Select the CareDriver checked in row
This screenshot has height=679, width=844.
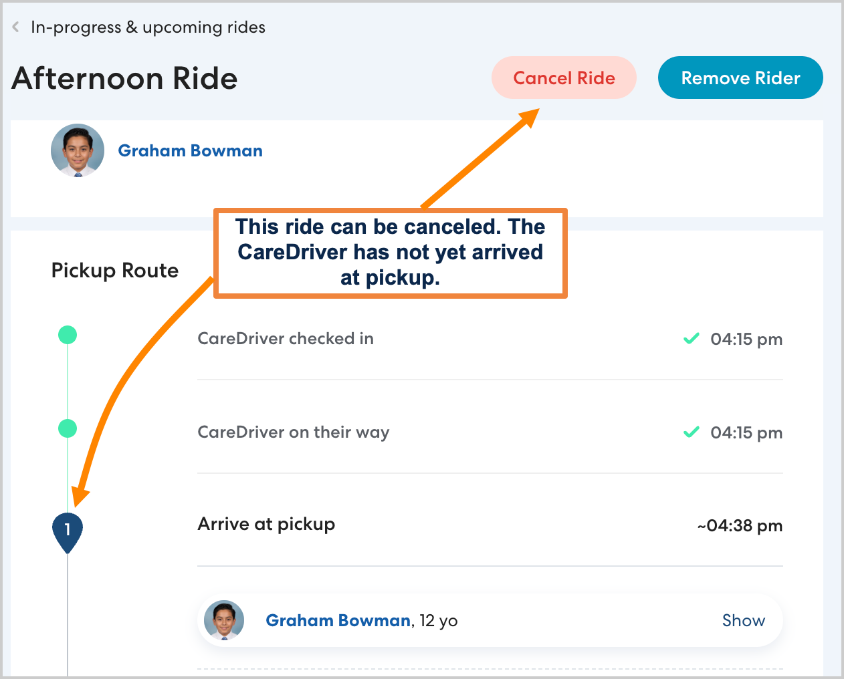tap(286, 339)
